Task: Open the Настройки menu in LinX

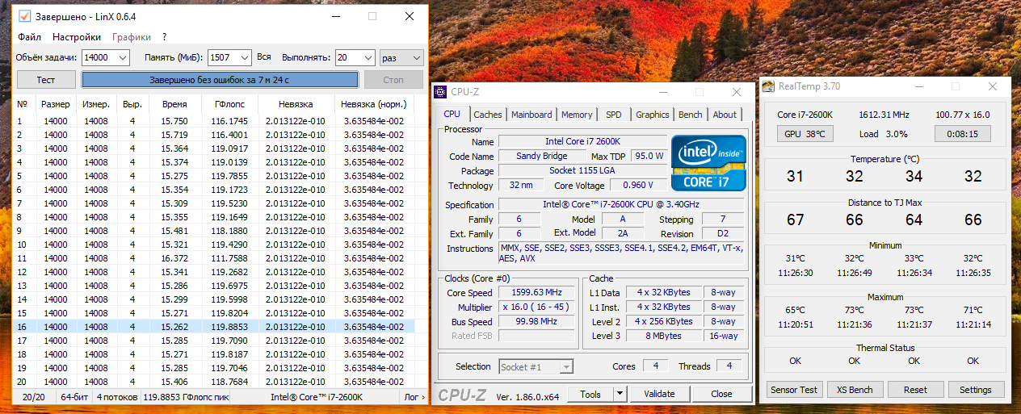Action: (77, 36)
